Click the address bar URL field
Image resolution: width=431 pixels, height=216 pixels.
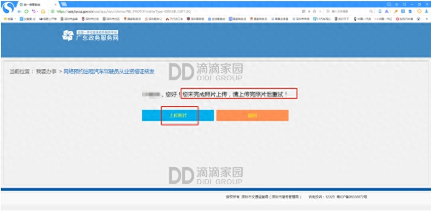[x=176, y=11]
